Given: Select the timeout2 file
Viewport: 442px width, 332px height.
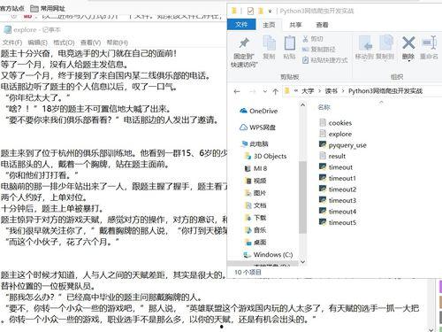Looking at the screenshot, I should point(338,189).
